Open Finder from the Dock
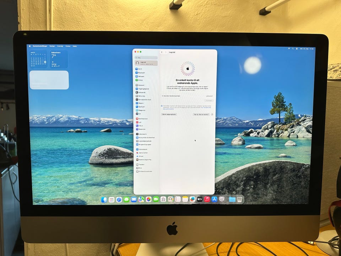 (x=104, y=199)
